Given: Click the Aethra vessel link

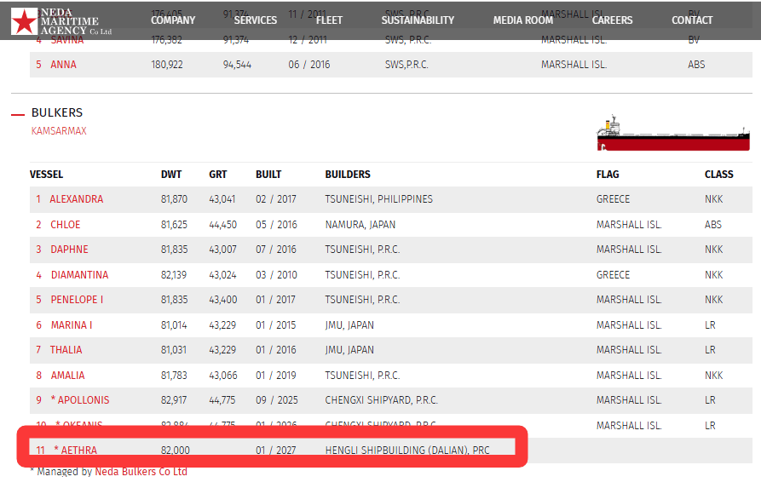Looking at the screenshot, I should pos(78,451).
